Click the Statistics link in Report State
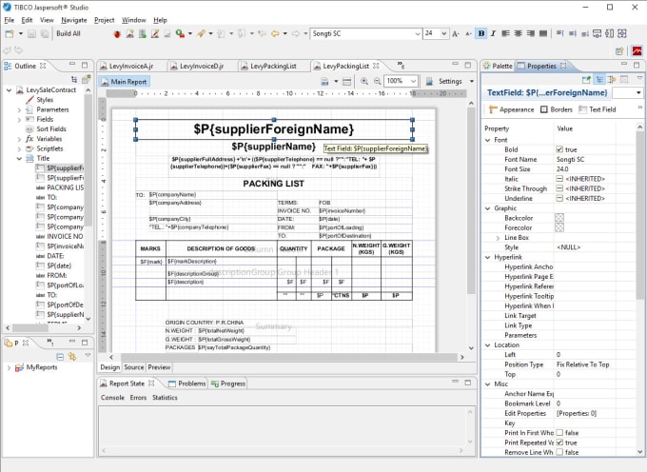The height and width of the screenshot is (472, 647). (x=165, y=398)
